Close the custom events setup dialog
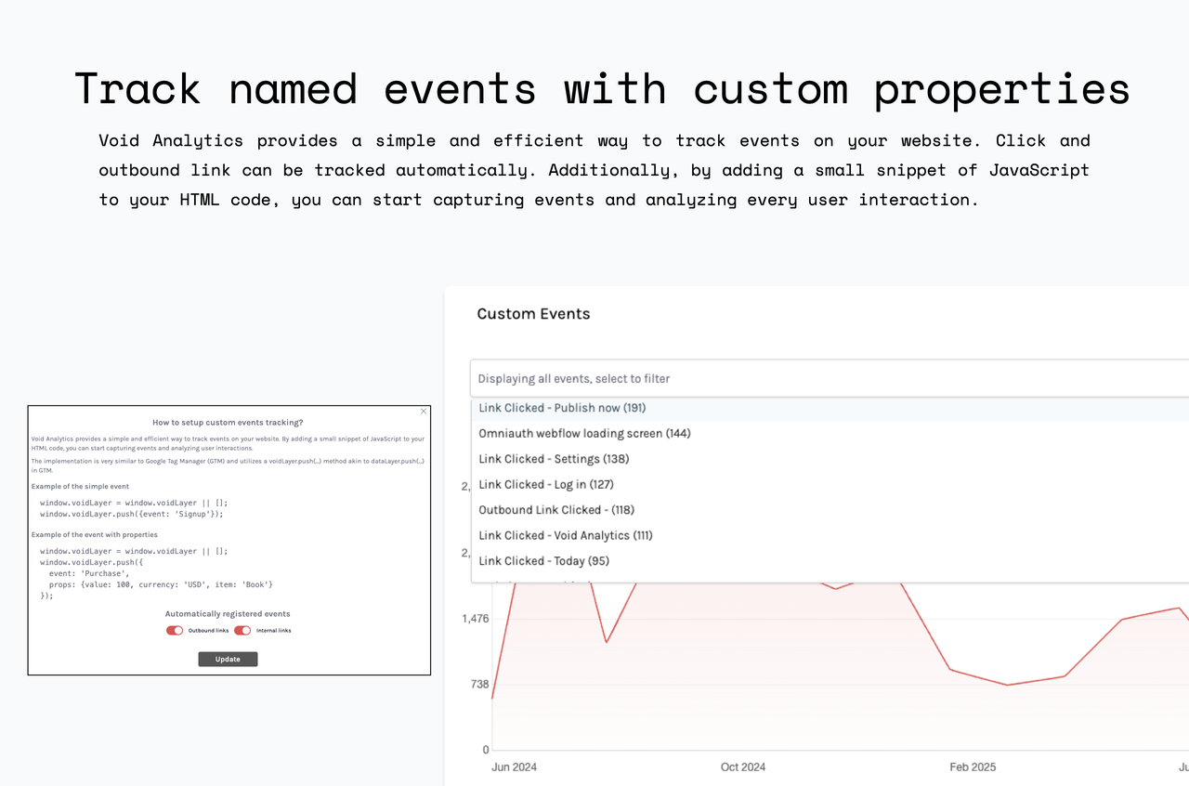This screenshot has height=786, width=1189. 424,411
